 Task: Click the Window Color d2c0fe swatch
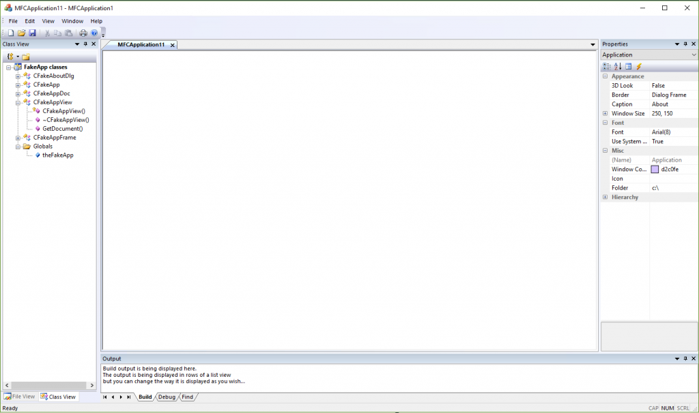pyautogui.click(x=655, y=169)
